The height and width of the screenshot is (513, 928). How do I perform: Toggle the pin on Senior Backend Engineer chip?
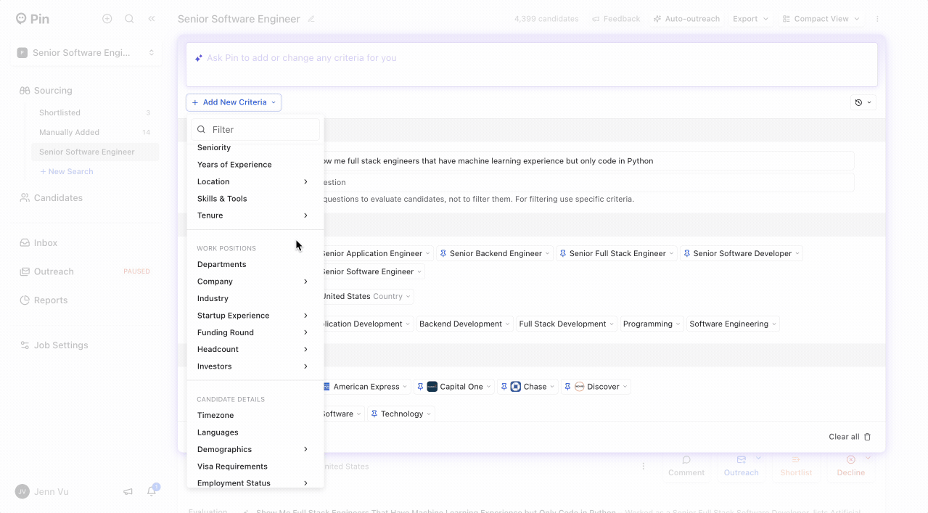(443, 253)
